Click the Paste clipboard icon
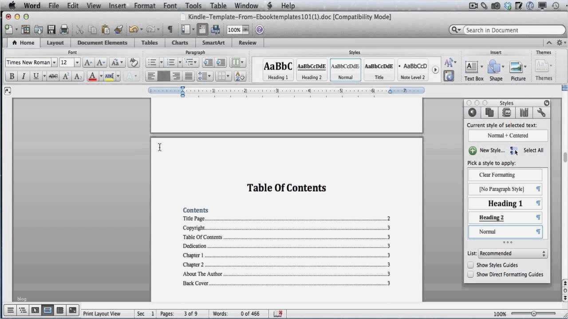568x319 pixels. point(106,30)
